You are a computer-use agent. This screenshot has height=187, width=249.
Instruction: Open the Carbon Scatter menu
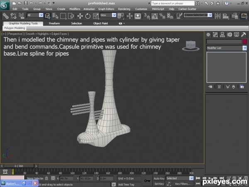point(187,9)
